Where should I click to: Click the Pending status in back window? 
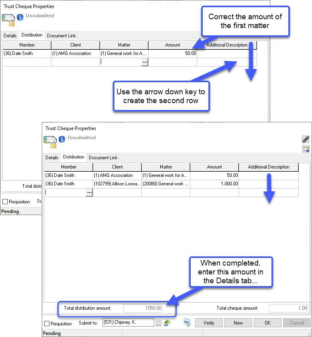click(x=10, y=211)
